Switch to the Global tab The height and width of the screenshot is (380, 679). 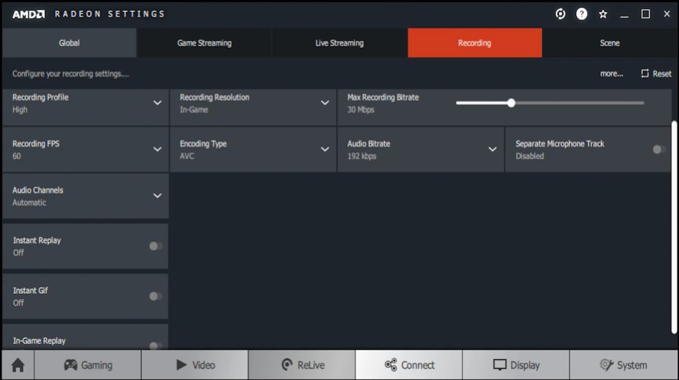[x=69, y=43]
